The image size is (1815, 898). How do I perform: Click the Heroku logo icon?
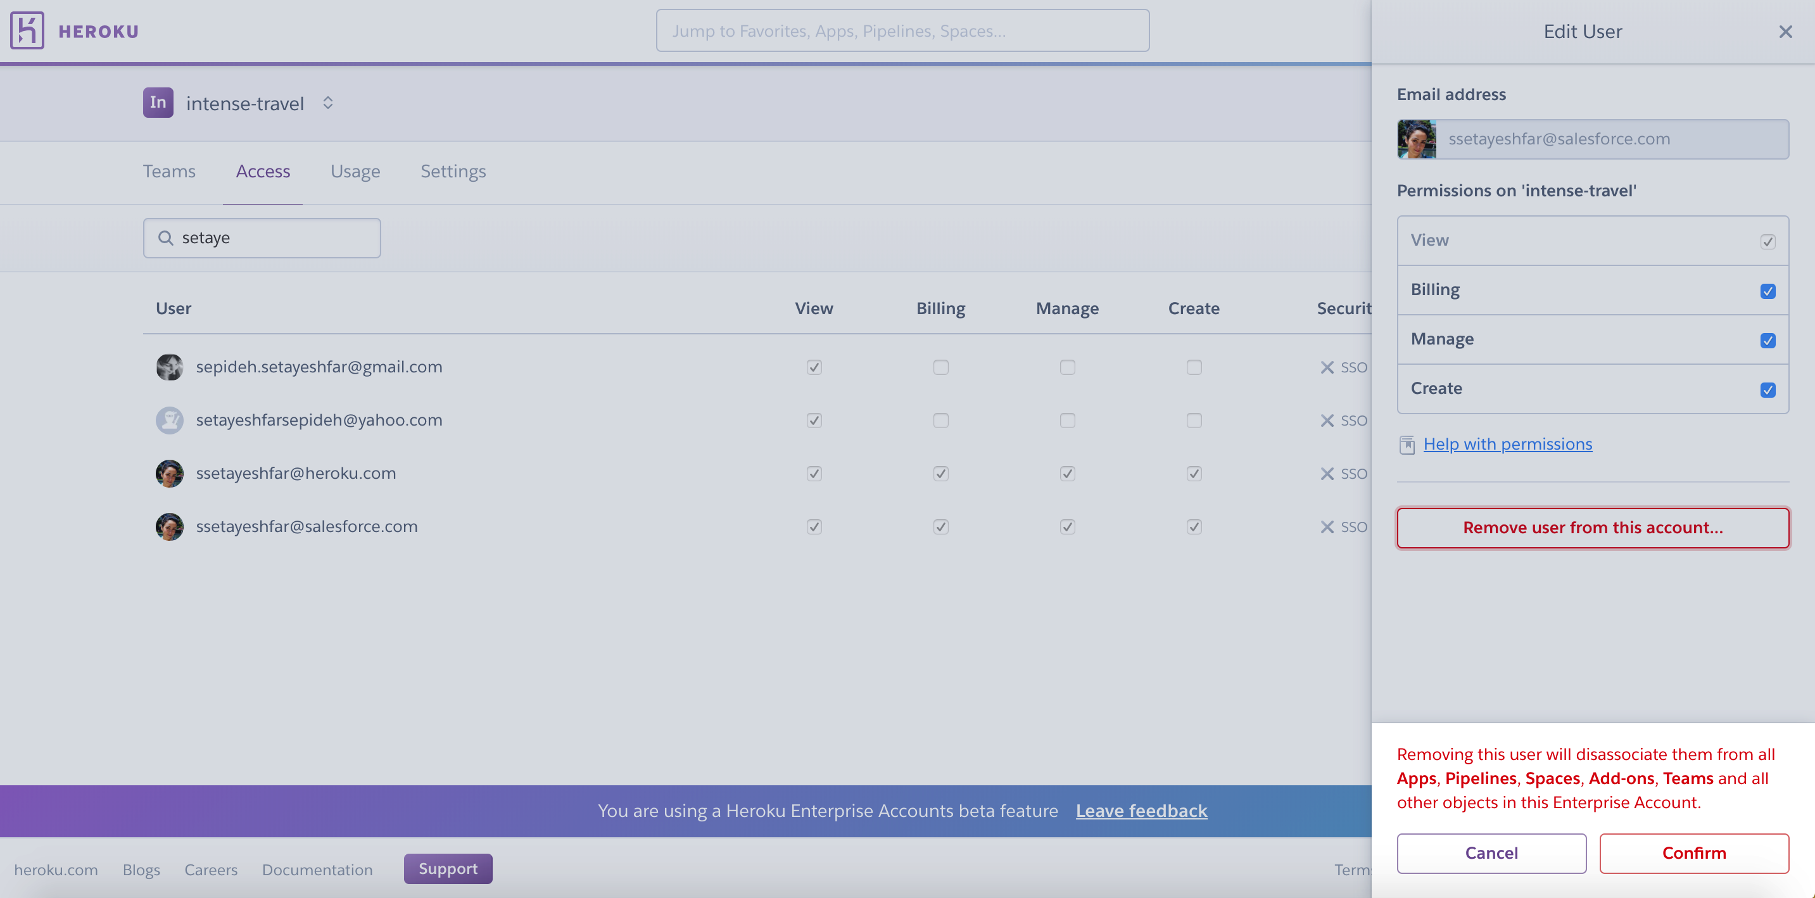(x=27, y=30)
